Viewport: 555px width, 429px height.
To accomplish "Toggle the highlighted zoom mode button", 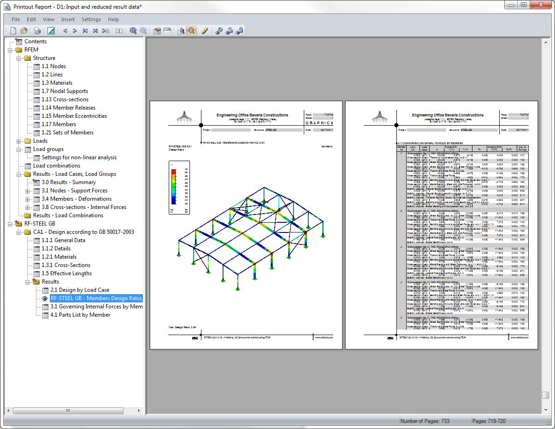I will (x=191, y=31).
